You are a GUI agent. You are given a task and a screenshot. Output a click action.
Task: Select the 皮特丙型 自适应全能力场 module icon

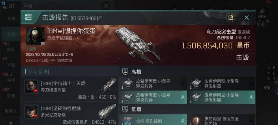196,121
